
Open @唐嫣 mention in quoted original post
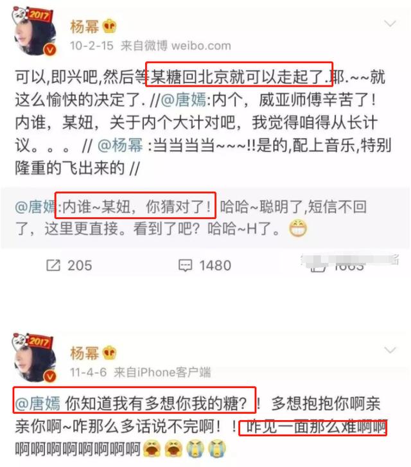(x=35, y=207)
